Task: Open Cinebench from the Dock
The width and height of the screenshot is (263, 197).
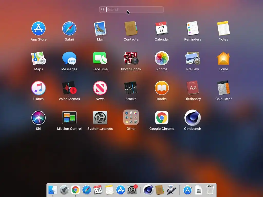Action: click(148, 190)
